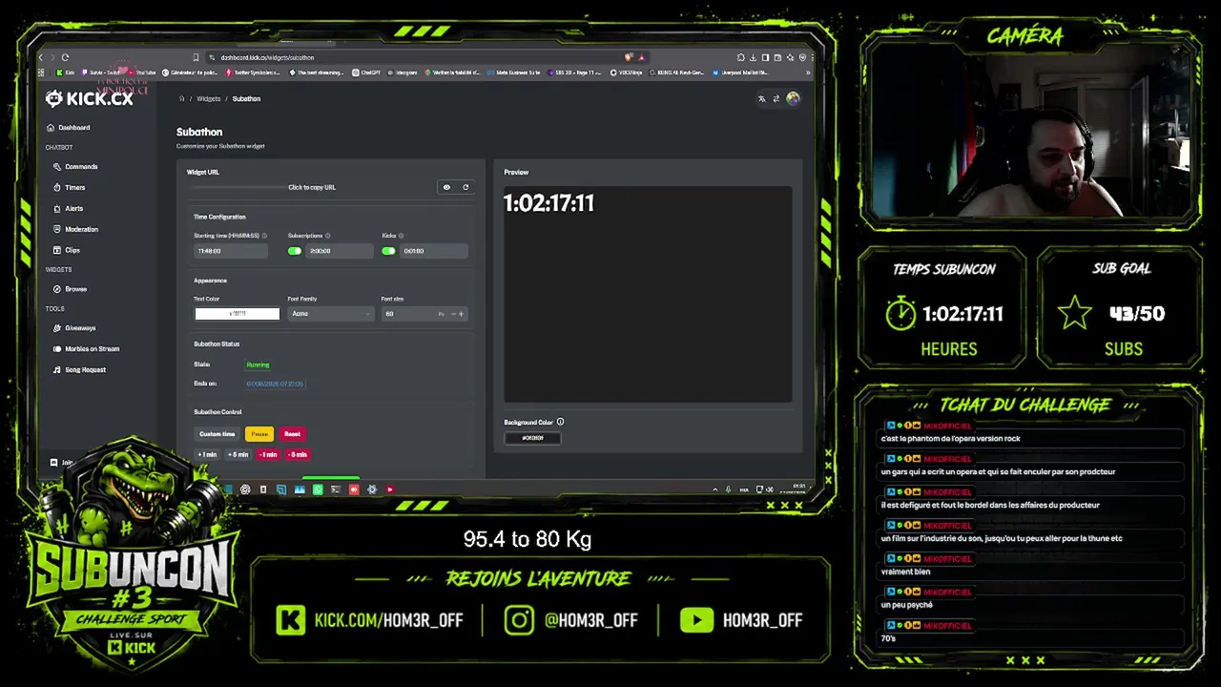Click the Kicks info icon

coord(401,236)
